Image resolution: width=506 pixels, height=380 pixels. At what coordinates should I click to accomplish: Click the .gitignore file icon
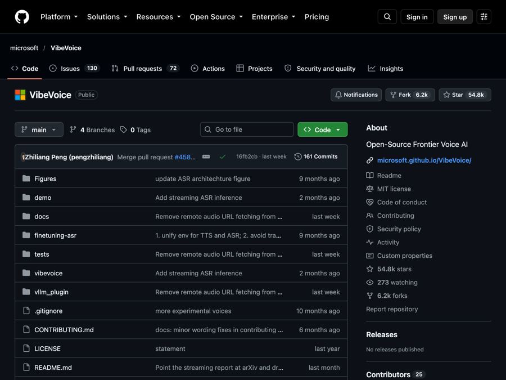(x=26, y=311)
